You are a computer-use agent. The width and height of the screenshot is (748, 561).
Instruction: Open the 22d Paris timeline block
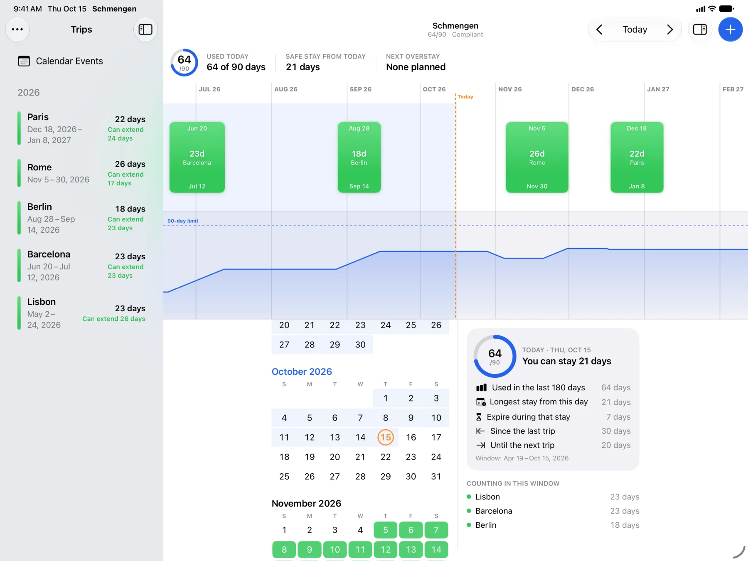tap(637, 157)
